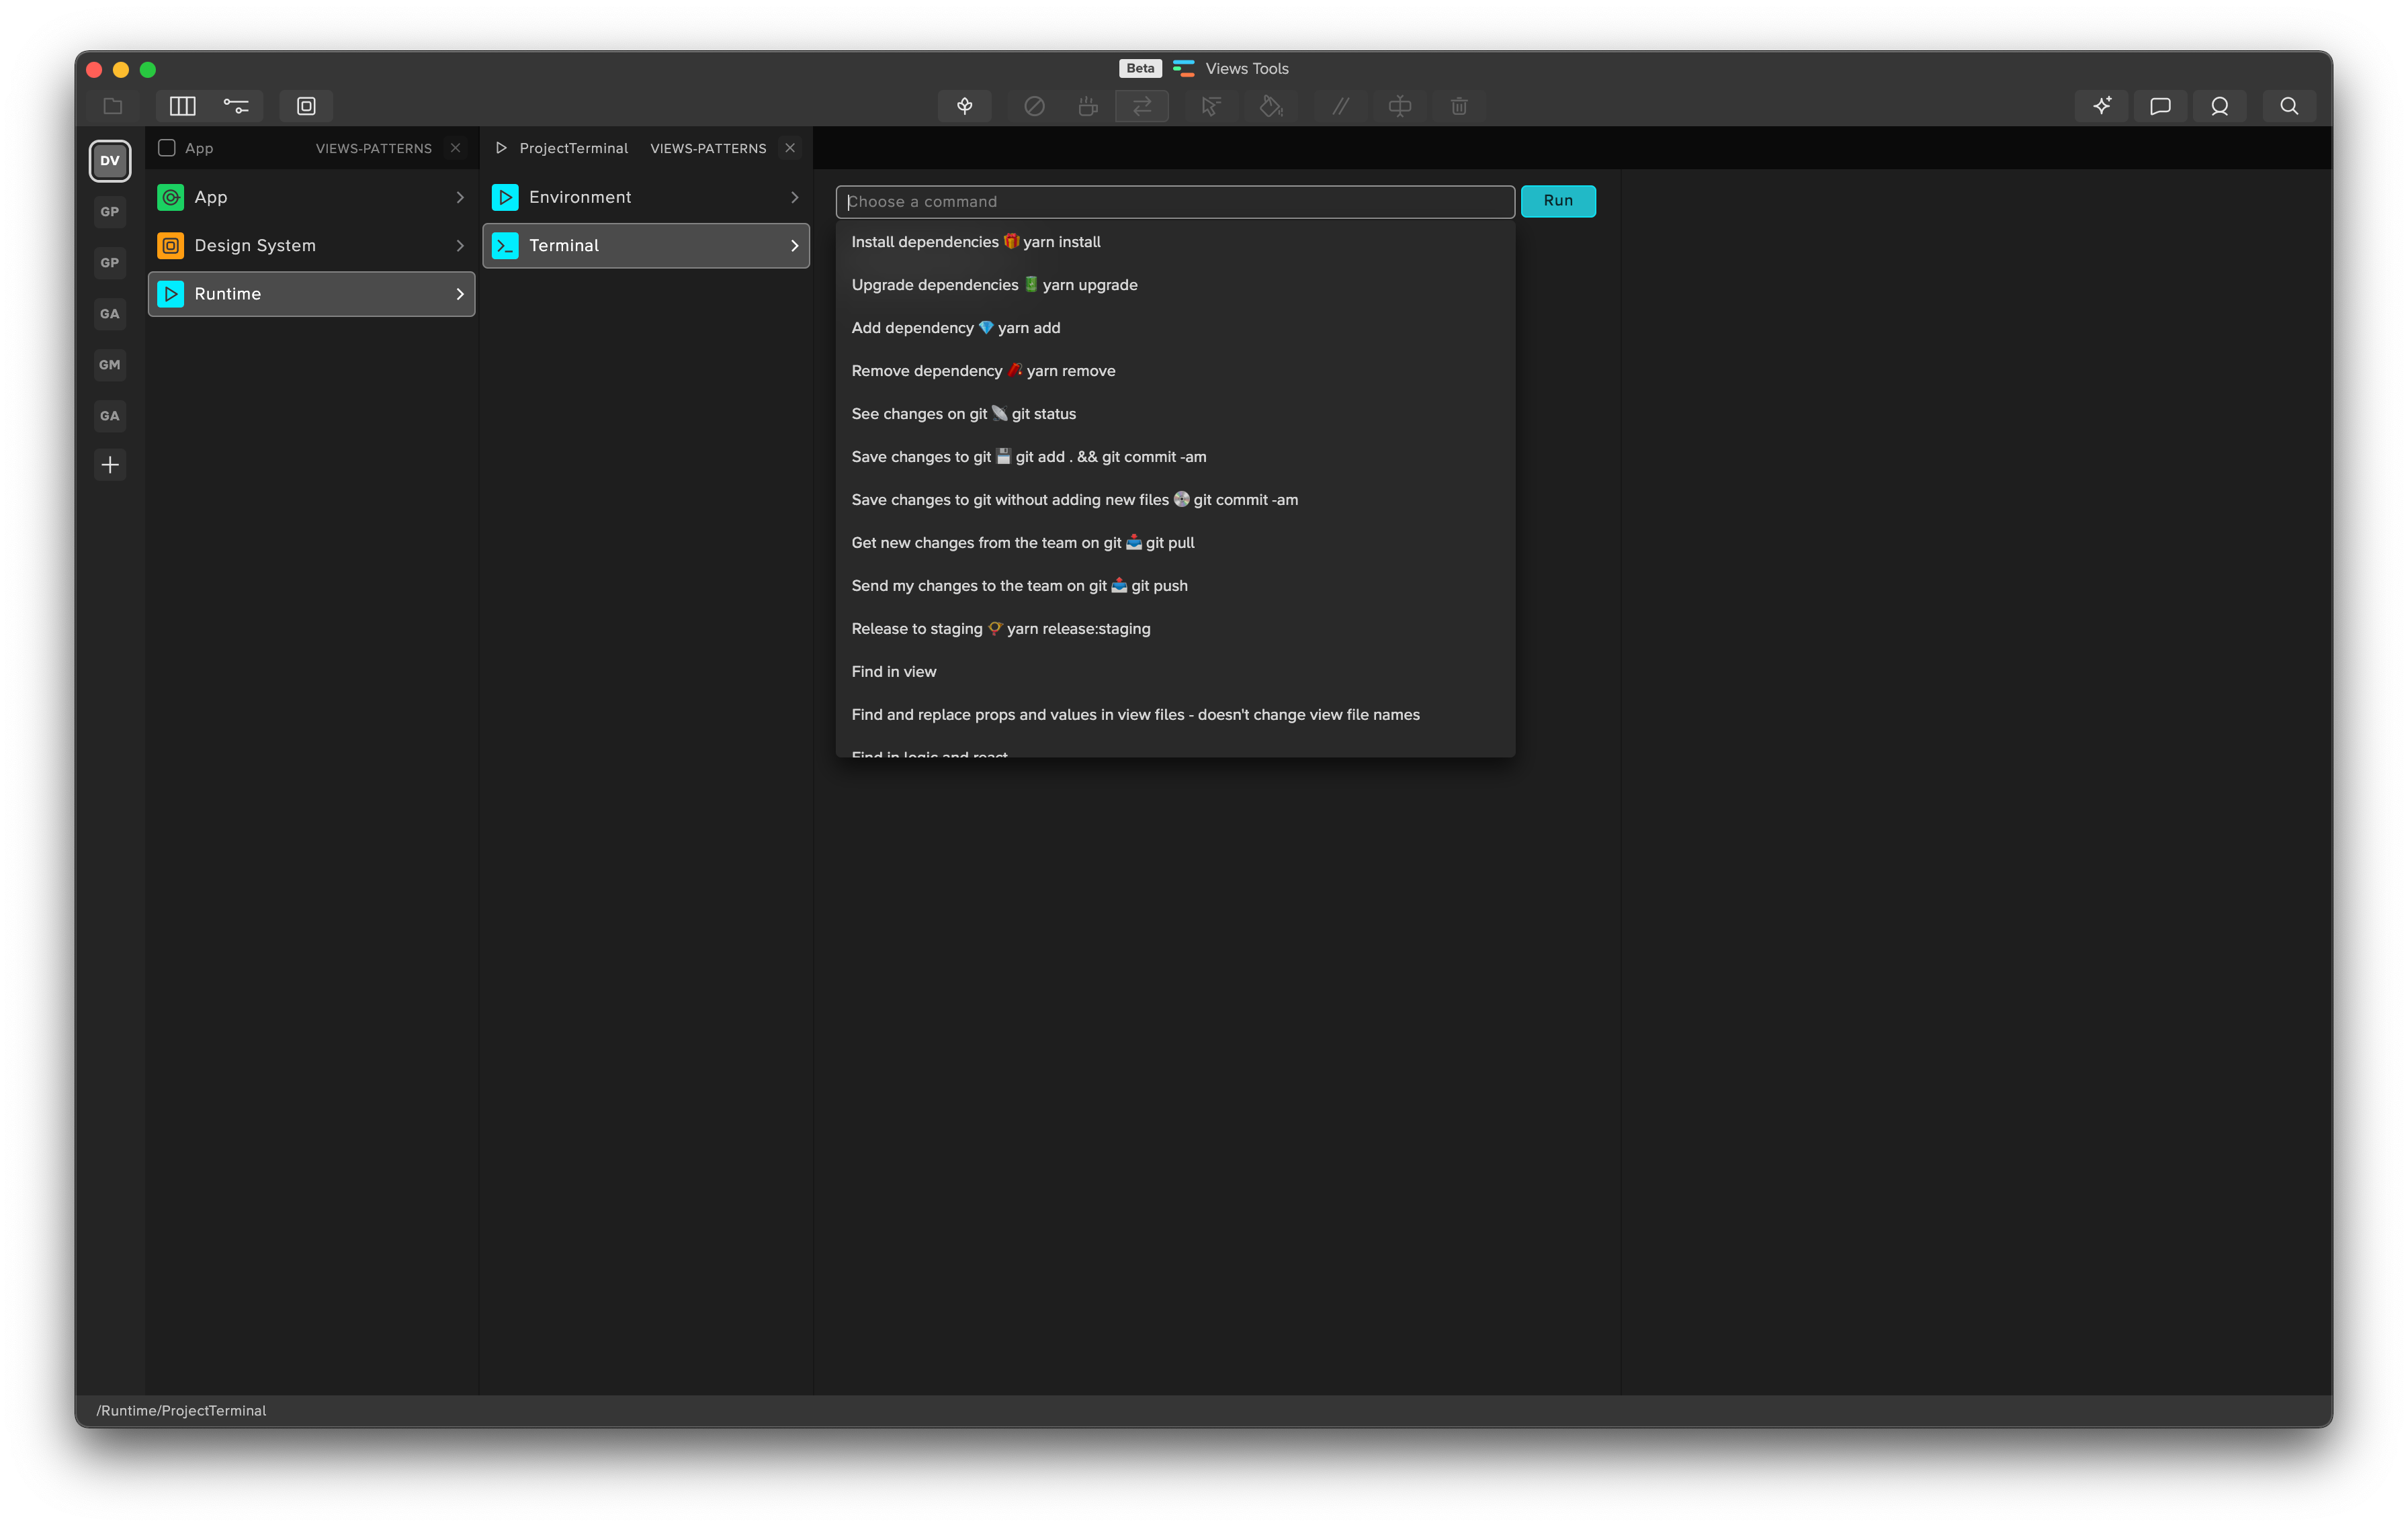Click the paint bucket fill icon
Screen dimensions: 2408x1527
point(1270,106)
